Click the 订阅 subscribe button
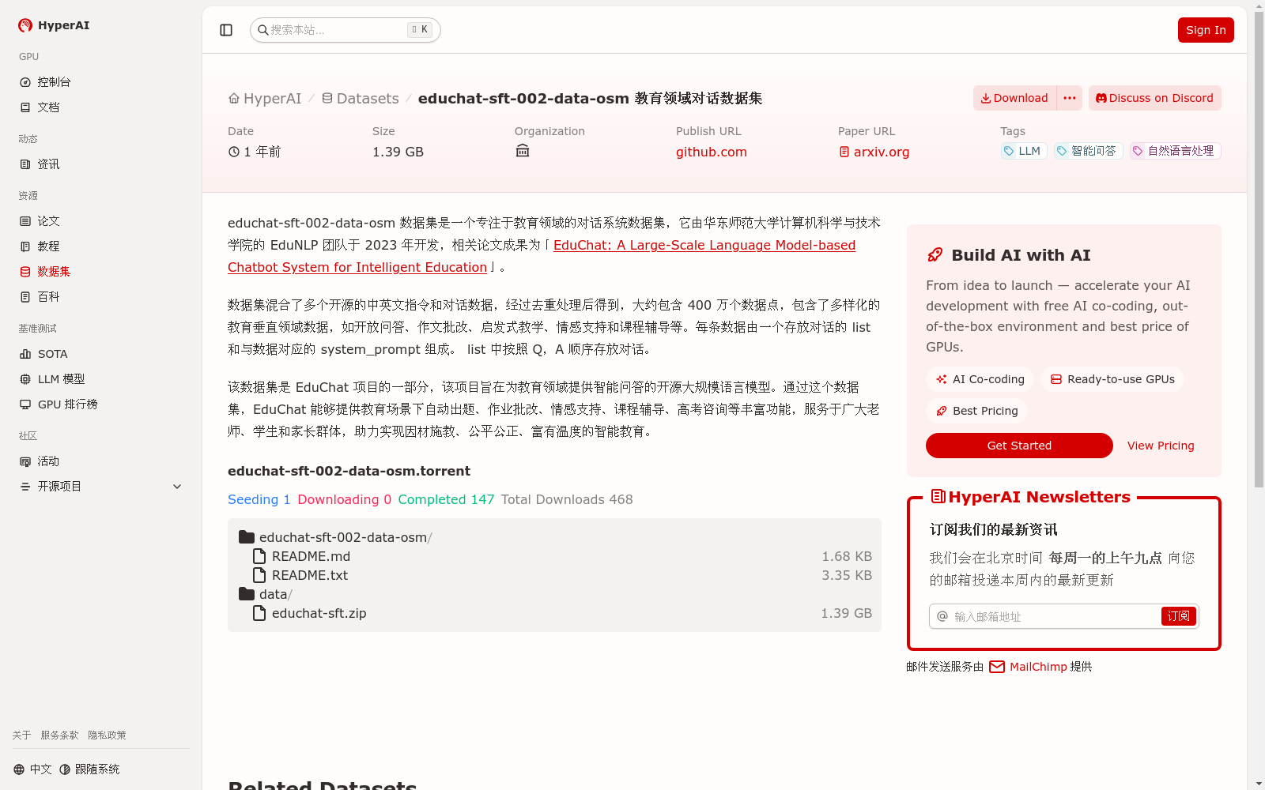Image resolution: width=1265 pixels, height=790 pixels. [x=1179, y=616]
